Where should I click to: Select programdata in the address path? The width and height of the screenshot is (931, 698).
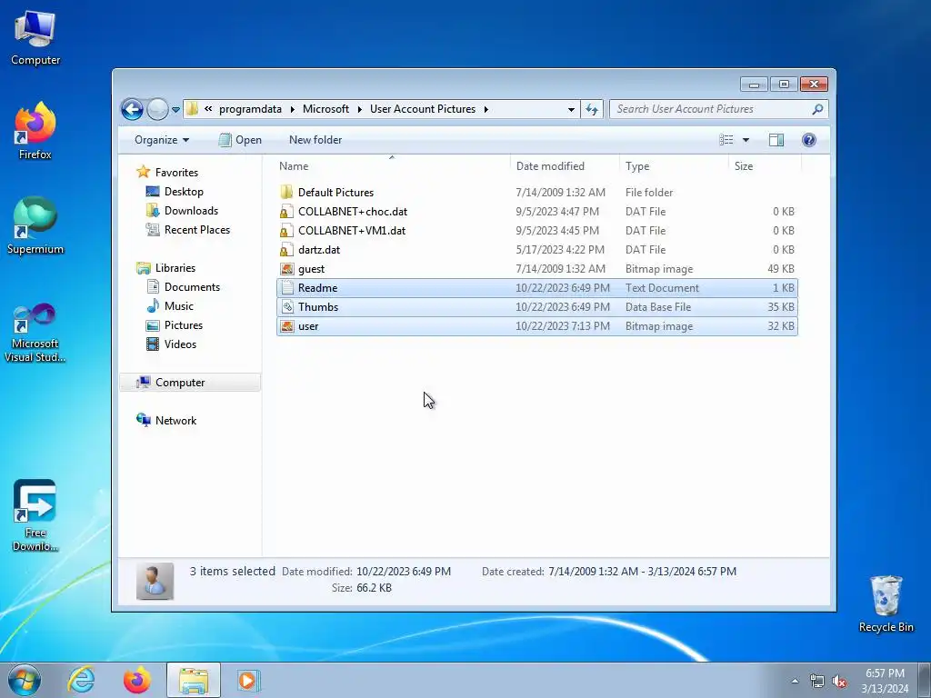coord(250,109)
